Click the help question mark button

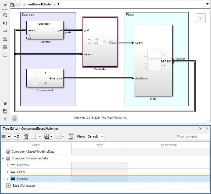point(201,18)
